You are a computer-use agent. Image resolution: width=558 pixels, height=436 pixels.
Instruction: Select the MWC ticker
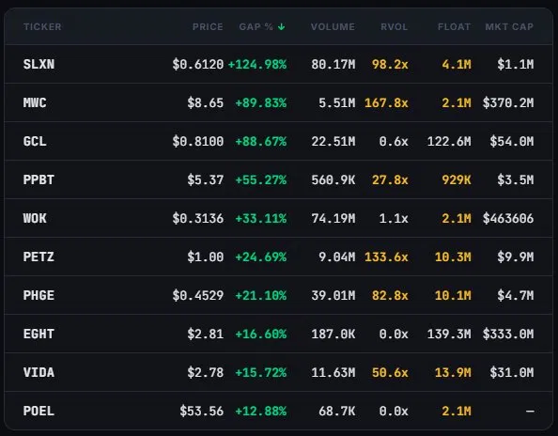coord(35,102)
